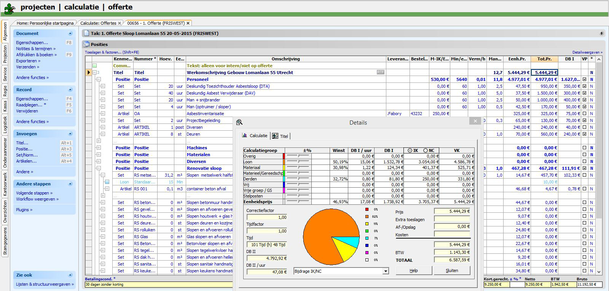Collapse the Zie ook sidebar panel
This screenshot has height=291, width=609.
click(x=70, y=275)
